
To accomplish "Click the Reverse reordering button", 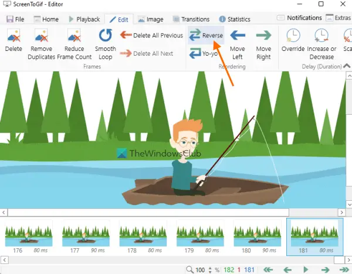I will [x=206, y=35].
